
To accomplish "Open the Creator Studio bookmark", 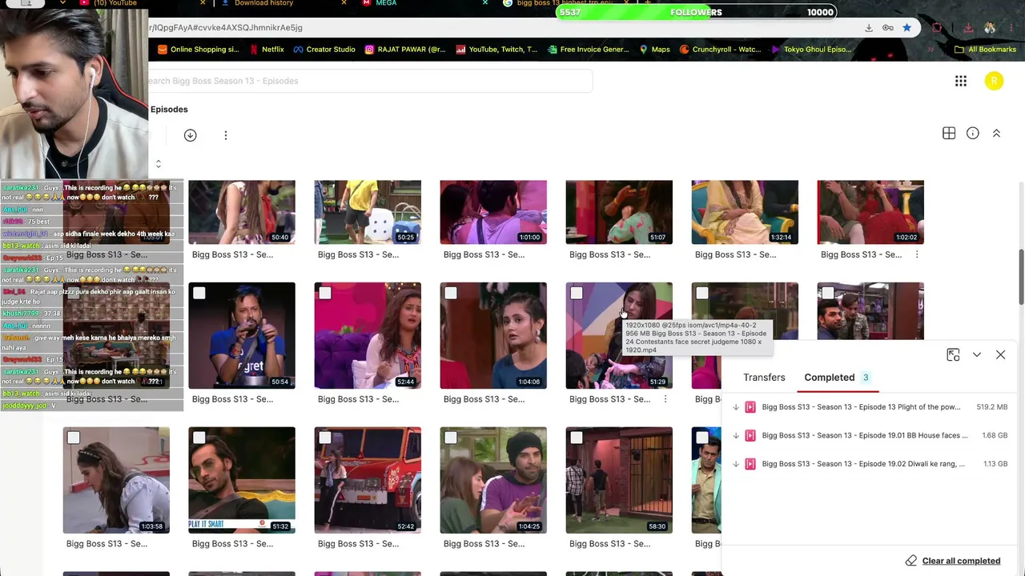I will 324,50.
